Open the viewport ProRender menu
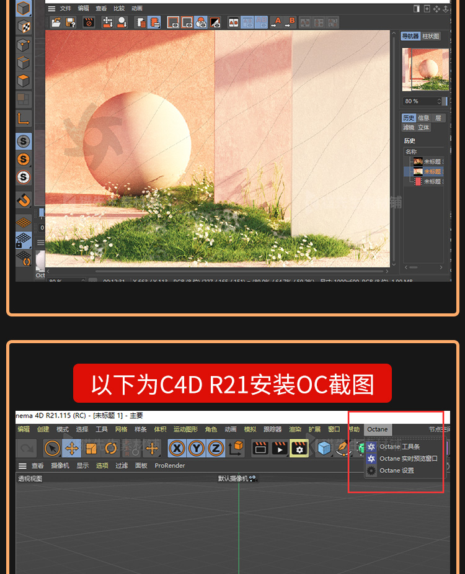This screenshot has height=574, width=465. click(170, 465)
